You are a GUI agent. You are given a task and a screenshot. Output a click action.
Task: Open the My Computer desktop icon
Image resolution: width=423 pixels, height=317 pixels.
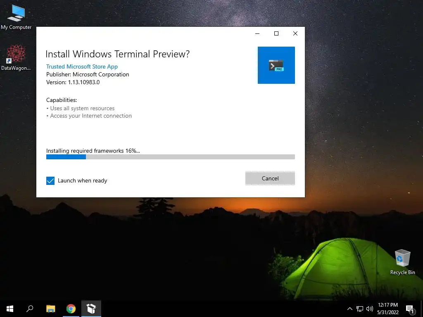pos(16,17)
